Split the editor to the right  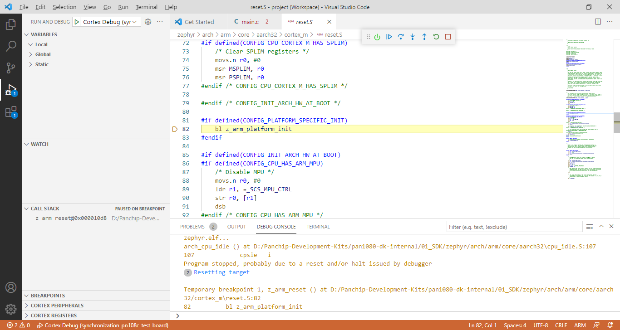pos(598,22)
